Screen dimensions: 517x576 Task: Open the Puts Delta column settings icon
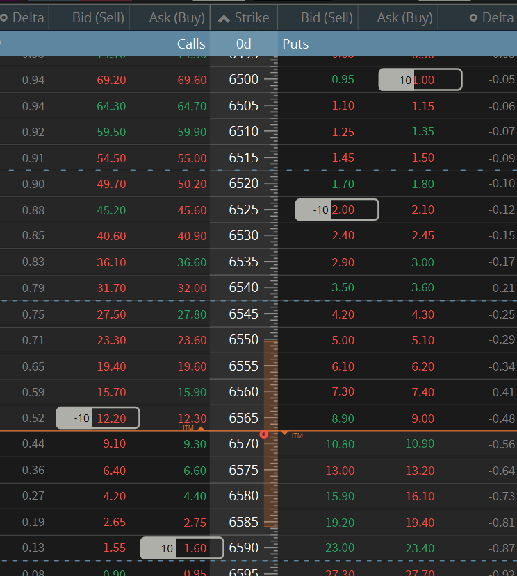point(474,17)
